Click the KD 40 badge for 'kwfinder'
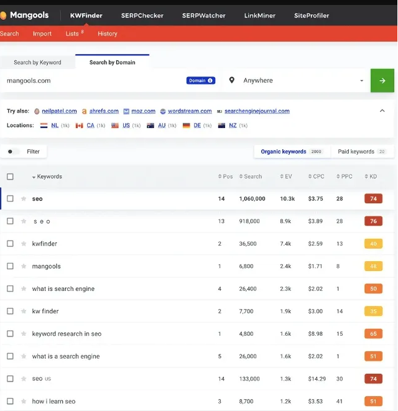This screenshot has height=411, width=398. [x=373, y=244]
